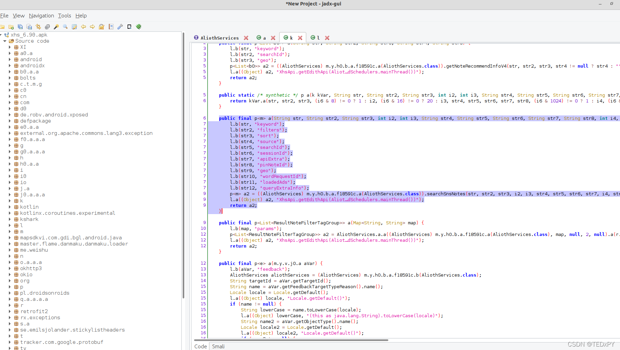Click the Add files folder icon
The height and width of the screenshot is (350, 620).
click(x=11, y=27)
